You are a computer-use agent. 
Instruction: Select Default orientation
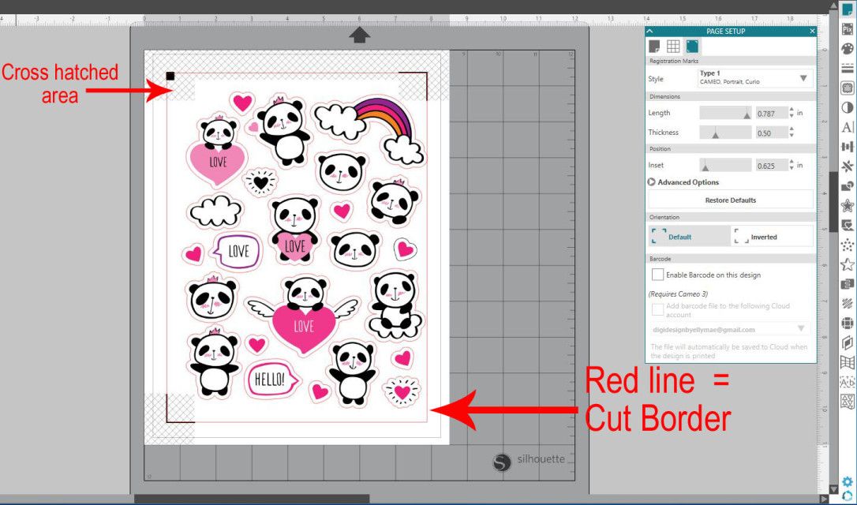[689, 237]
